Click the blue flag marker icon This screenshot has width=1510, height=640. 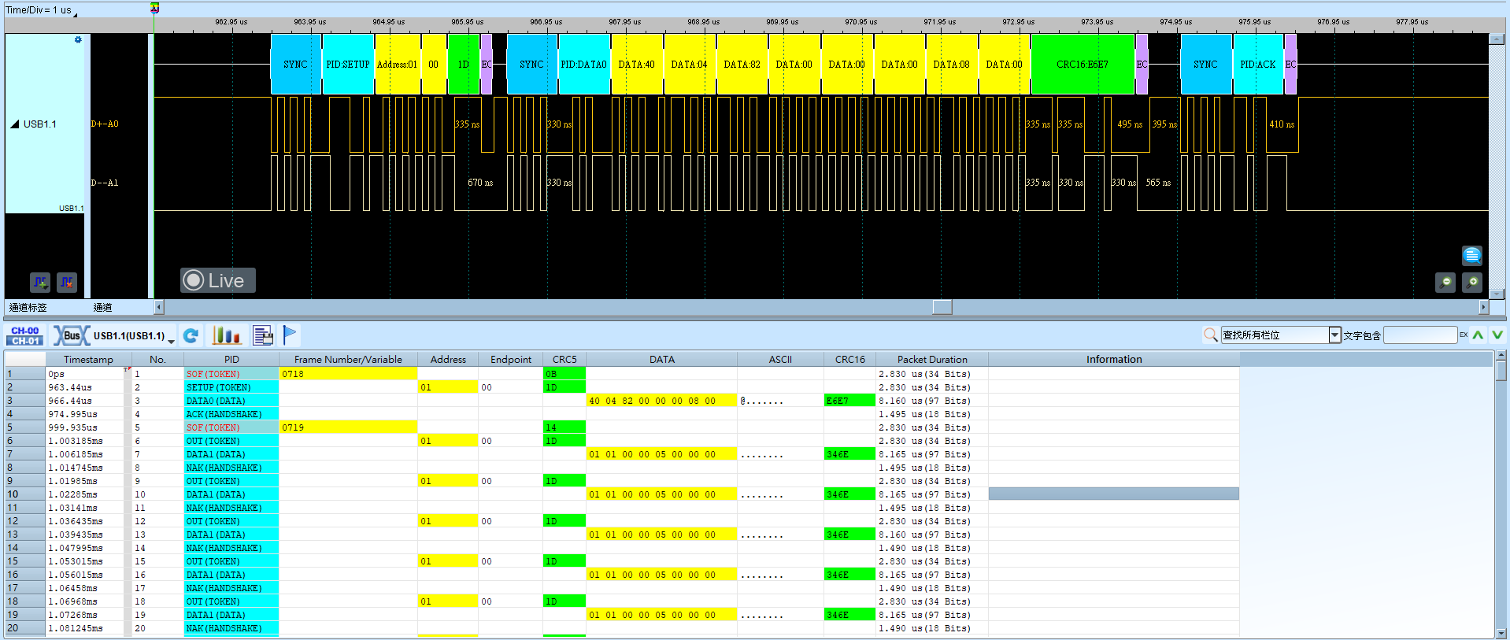[290, 335]
